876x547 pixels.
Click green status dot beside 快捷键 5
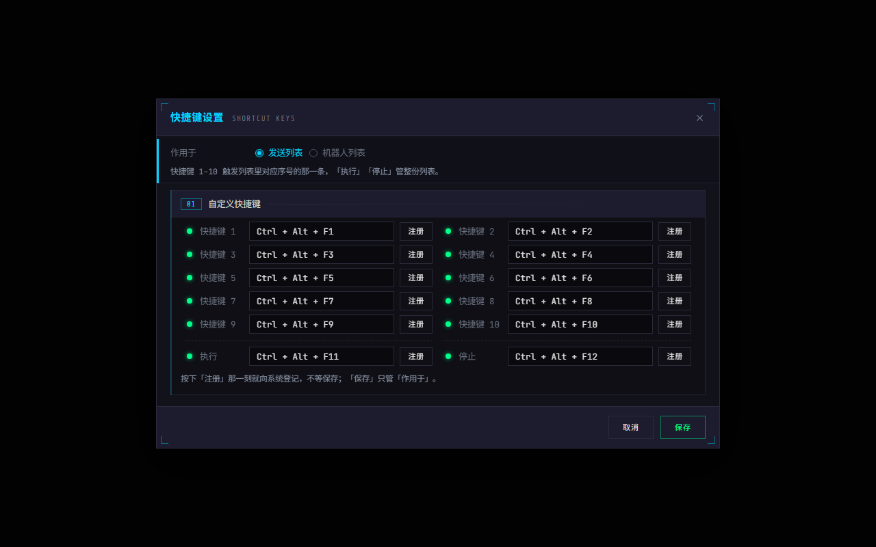190,278
